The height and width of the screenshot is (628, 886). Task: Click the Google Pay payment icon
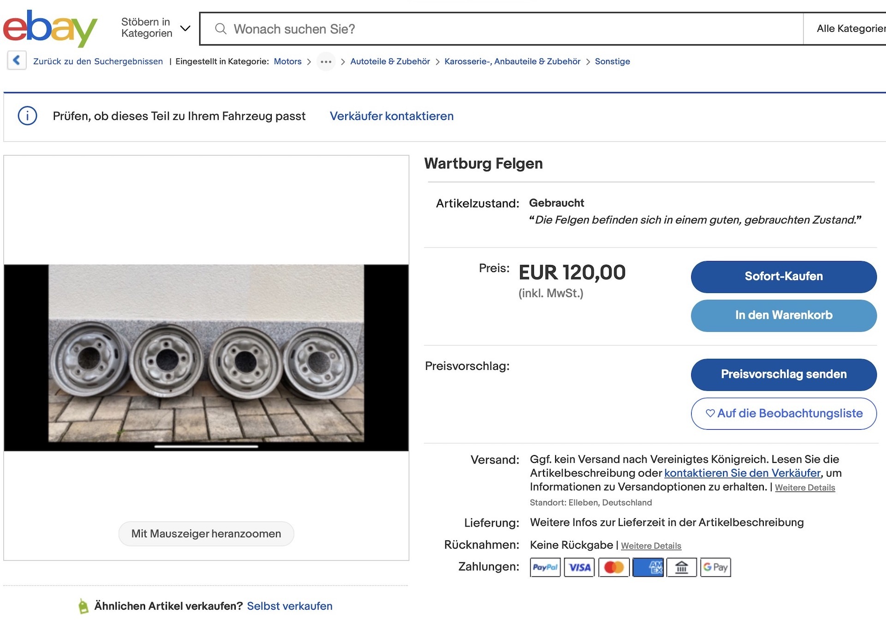pos(715,567)
